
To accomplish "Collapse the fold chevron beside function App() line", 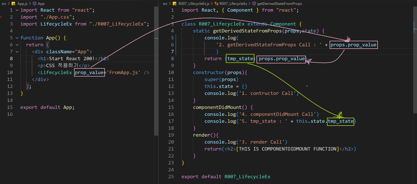I will click(x=17, y=38).
